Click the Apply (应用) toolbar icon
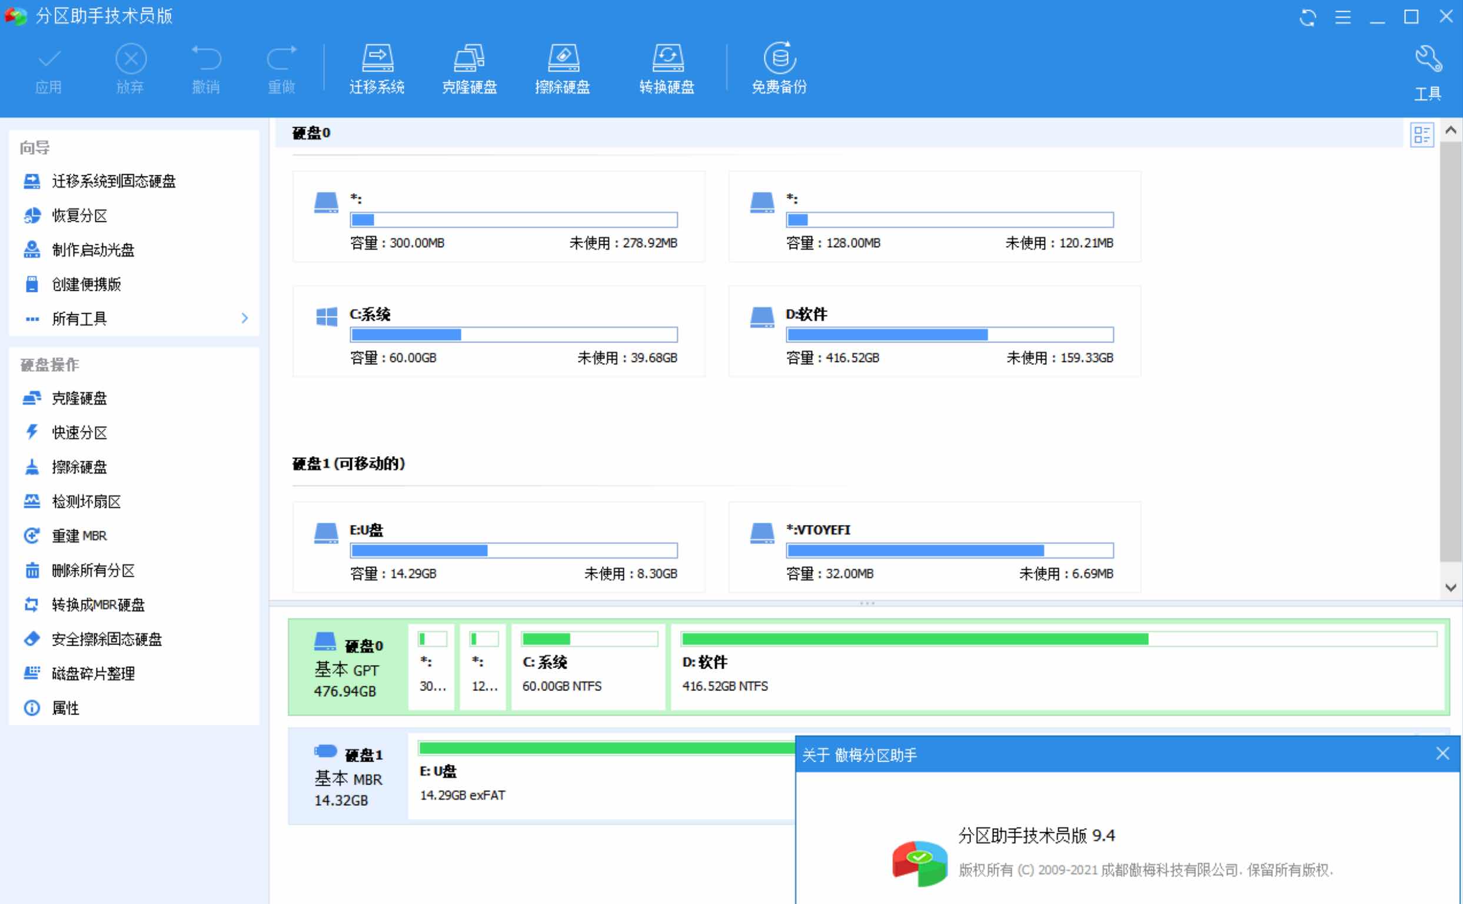 [x=48, y=69]
